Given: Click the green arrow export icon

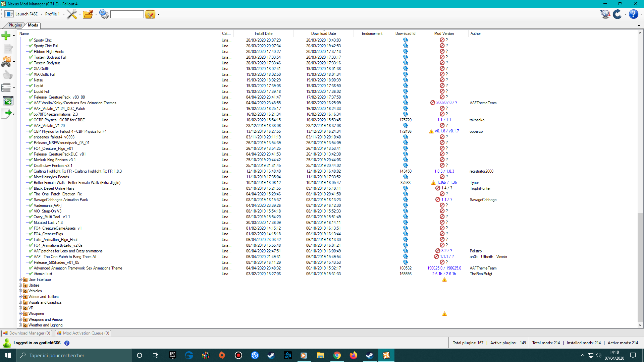Looking at the screenshot, I should (7, 114).
